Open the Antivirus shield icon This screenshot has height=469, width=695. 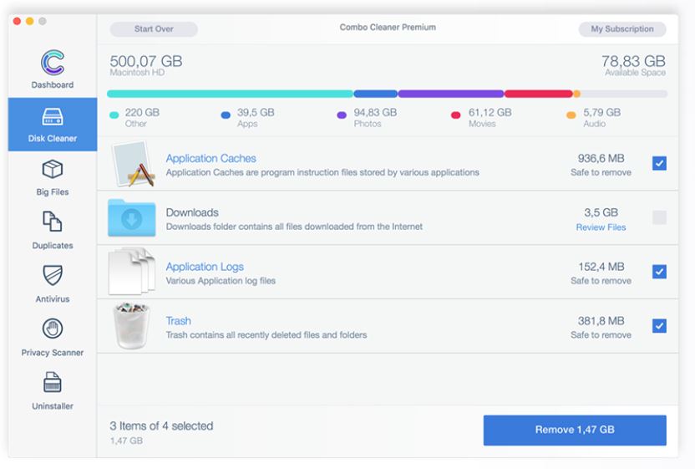(52, 276)
